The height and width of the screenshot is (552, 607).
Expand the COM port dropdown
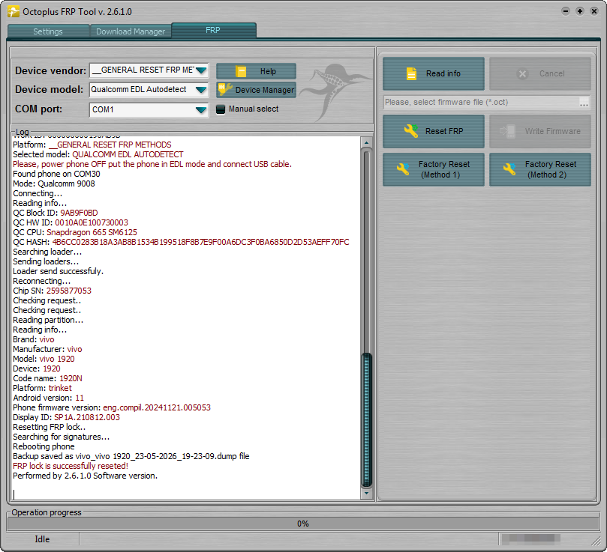(x=201, y=110)
